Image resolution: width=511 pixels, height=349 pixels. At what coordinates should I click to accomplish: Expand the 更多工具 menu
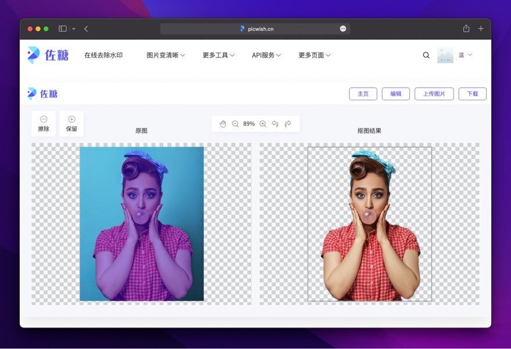pyautogui.click(x=218, y=55)
